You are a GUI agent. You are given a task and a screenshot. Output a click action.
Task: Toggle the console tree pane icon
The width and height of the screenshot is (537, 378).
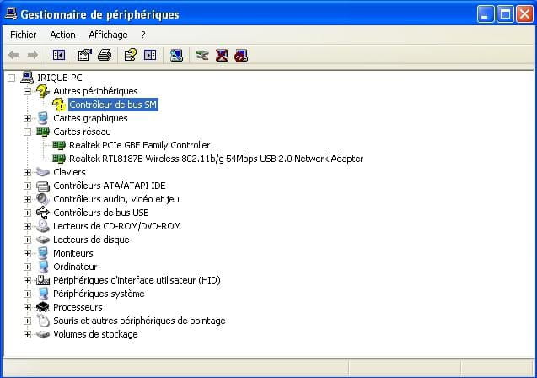coord(59,55)
